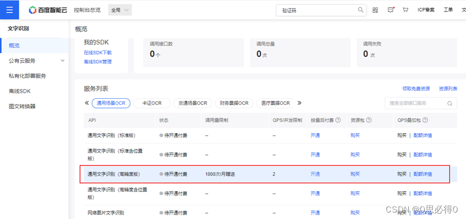The width and height of the screenshot is (466, 219).
Task: Click the 领取免费资源 link
Action: click(x=416, y=89)
